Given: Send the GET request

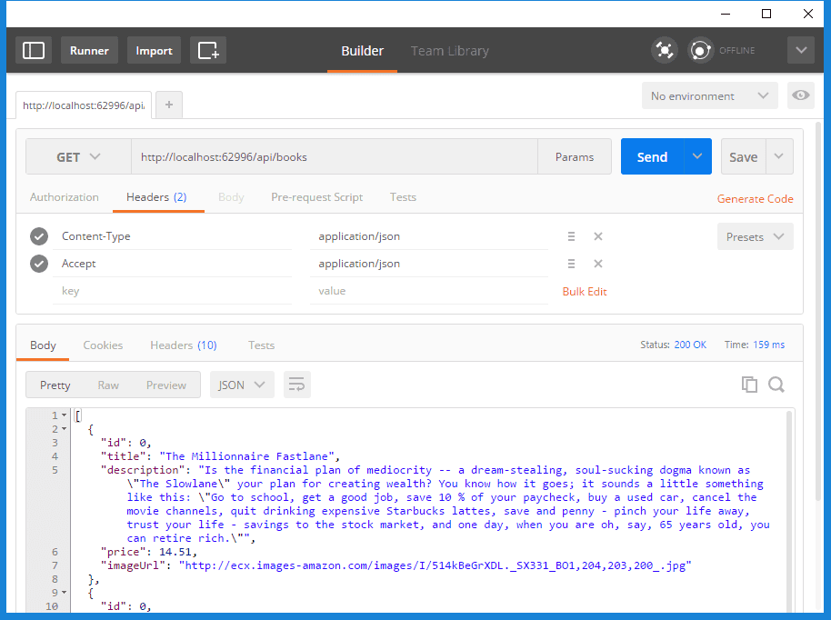Looking at the screenshot, I should [653, 157].
